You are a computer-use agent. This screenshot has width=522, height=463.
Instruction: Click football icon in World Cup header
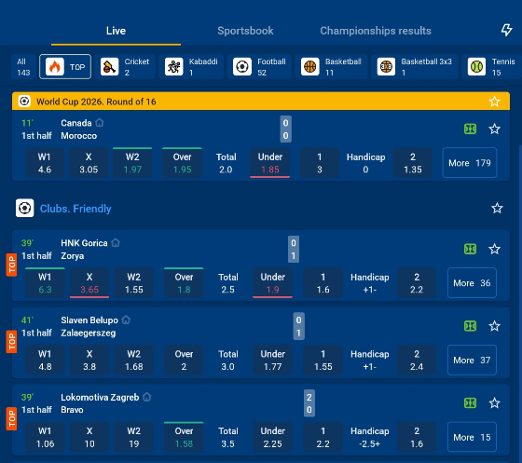point(24,102)
